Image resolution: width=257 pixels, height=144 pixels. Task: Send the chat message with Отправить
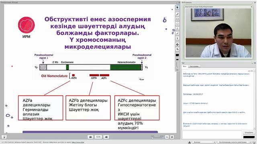click(249, 132)
